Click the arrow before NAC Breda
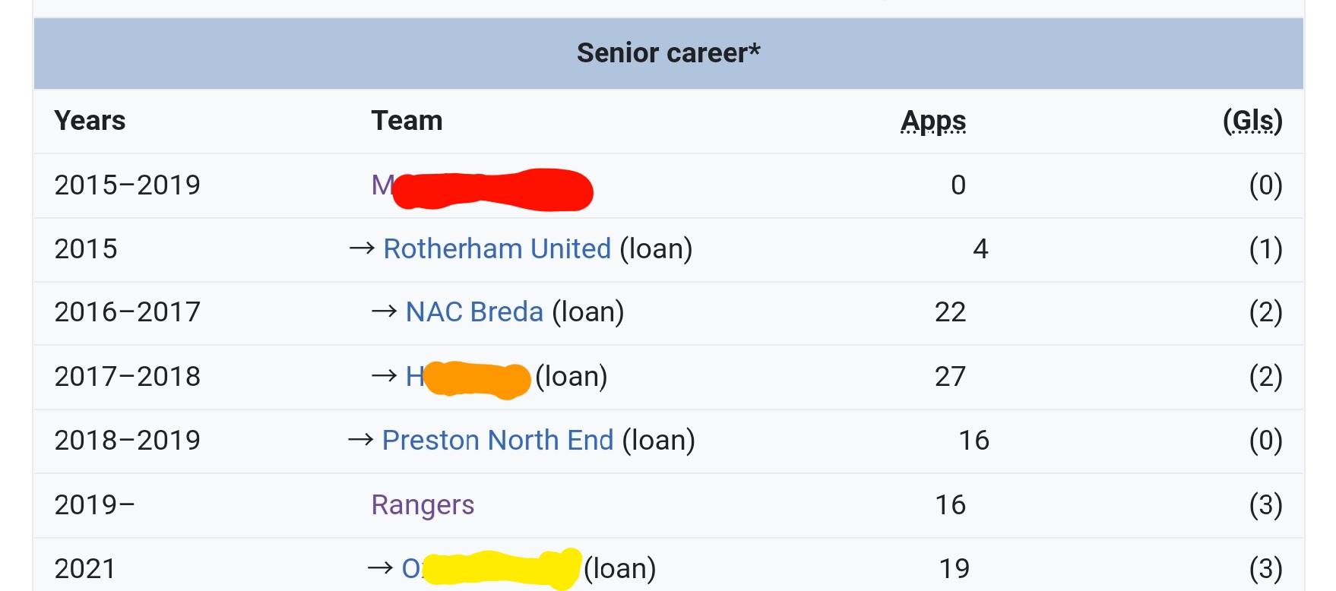The width and height of the screenshot is (1336, 591). point(384,311)
